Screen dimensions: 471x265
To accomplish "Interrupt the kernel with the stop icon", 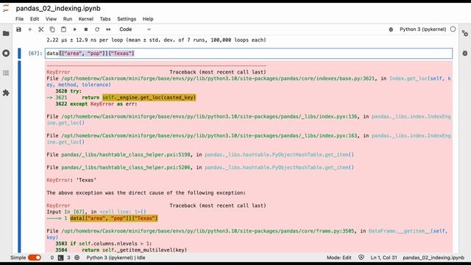I will 86,29.
